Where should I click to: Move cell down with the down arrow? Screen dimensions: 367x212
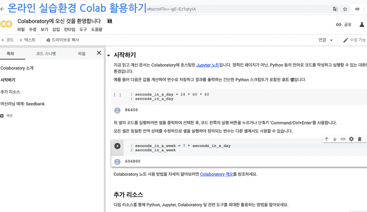point(335,139)
